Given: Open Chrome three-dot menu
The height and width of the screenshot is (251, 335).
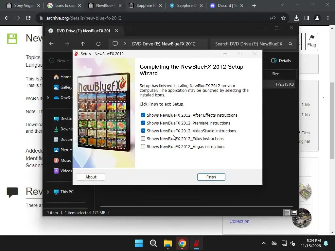Looking at the screenshot, I should click(328, 18).
